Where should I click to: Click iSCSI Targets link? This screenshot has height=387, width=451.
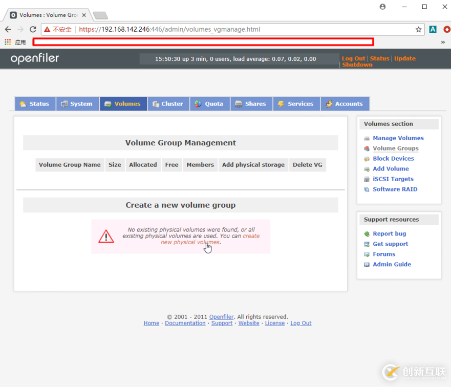(393, 179)
